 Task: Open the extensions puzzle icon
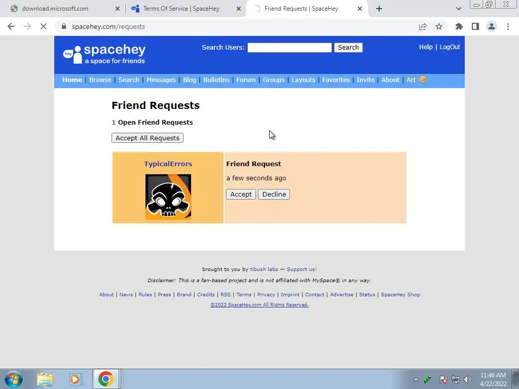[459, 26]
